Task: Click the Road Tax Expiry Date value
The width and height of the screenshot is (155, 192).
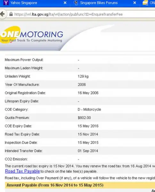Action: [88, 134]
